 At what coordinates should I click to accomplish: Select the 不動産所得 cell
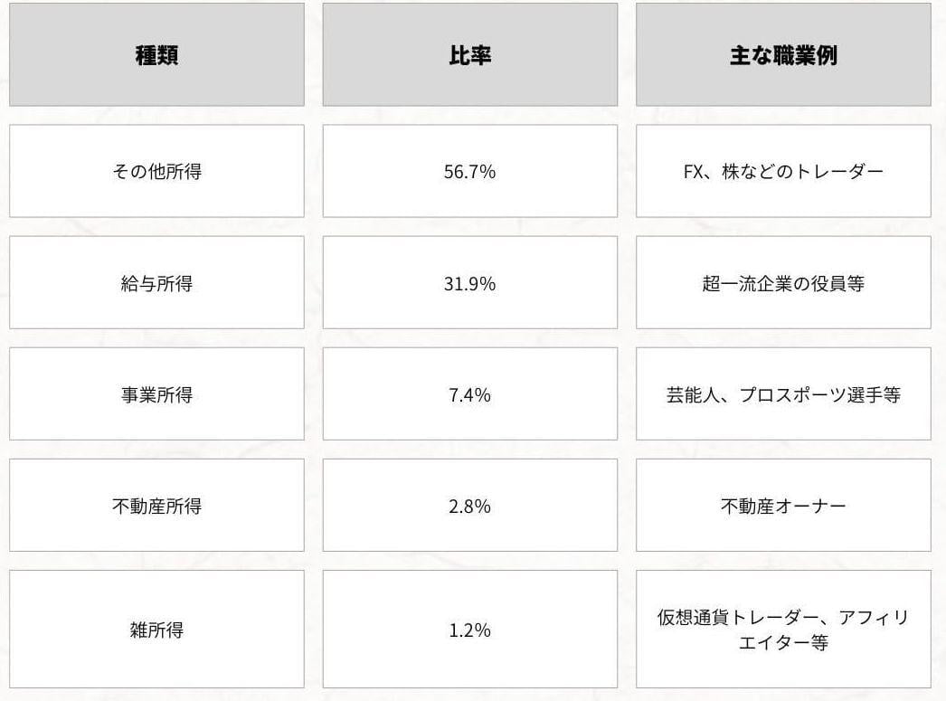coord(156,506)
